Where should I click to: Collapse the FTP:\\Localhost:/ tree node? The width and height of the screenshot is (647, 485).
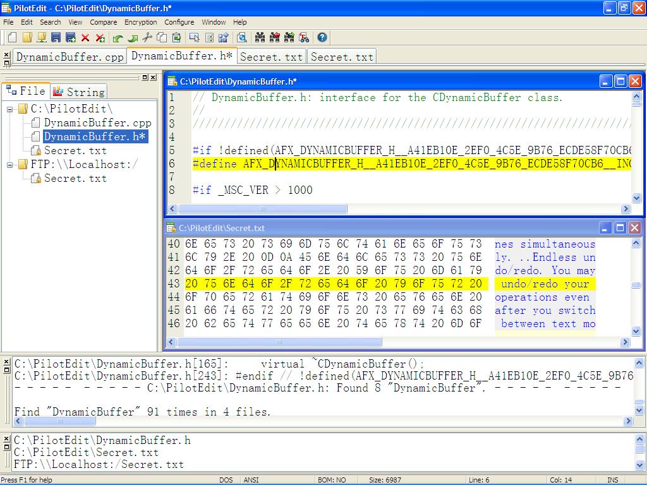(x=11, y=165)
